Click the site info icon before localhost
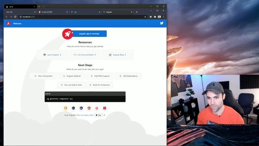 coord(21,17)
